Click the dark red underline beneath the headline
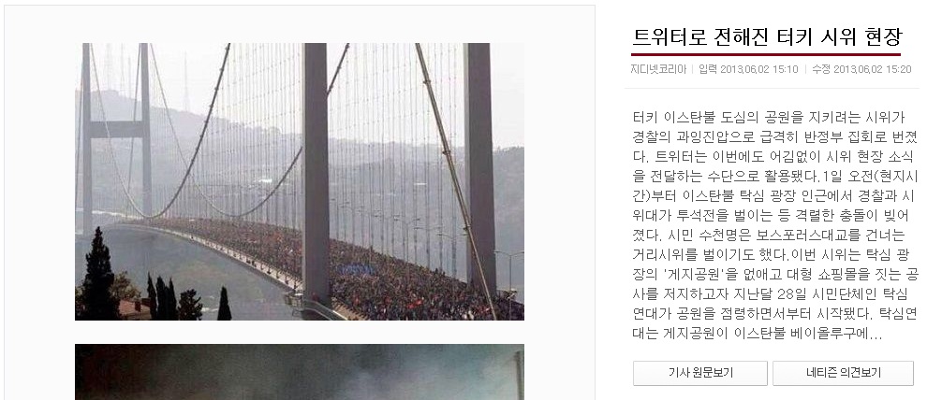 coord(766,54)
